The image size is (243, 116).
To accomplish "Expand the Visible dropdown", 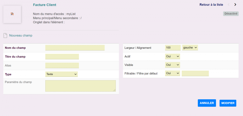I will (x=172, y=65).
